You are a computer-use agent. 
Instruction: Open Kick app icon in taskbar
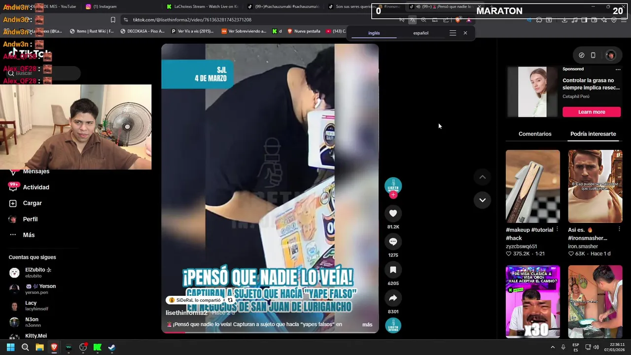point(98,347)
